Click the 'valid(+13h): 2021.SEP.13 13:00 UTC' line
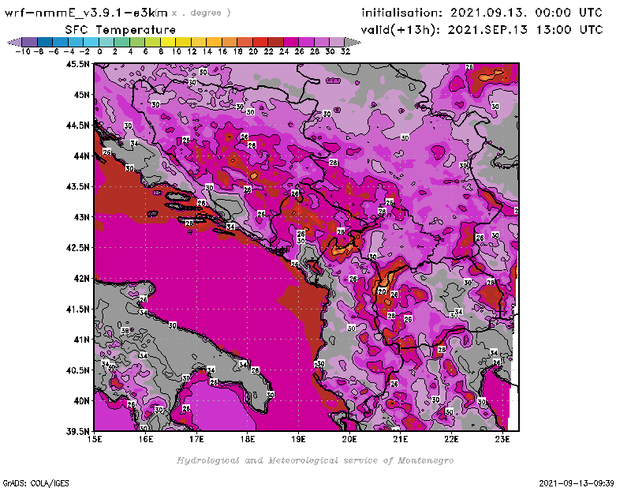 (482, 29)
